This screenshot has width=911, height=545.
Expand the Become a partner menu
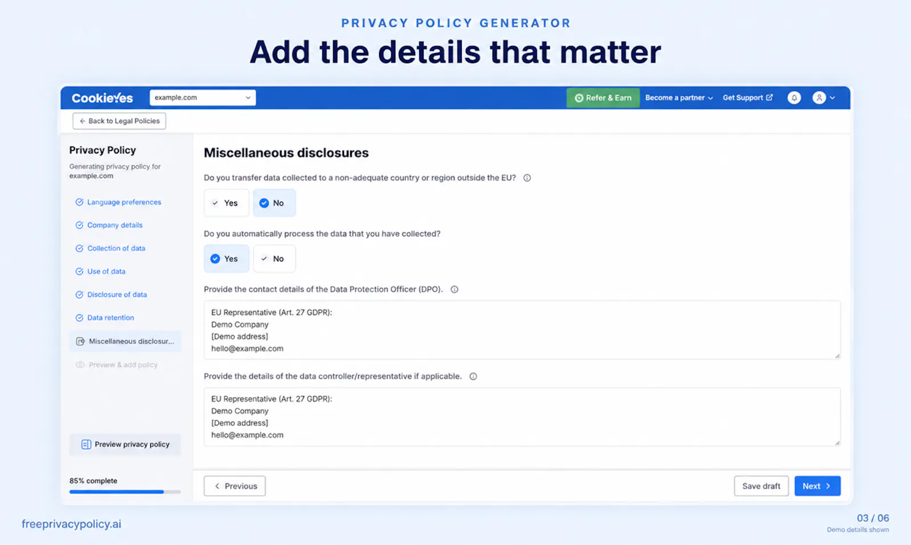pyautogui.click(x=679, y=98)
